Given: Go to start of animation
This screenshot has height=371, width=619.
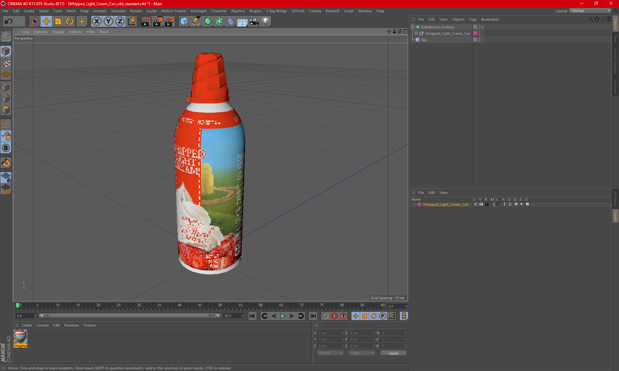Looking at the screenshot, I should tap(252, 316).
